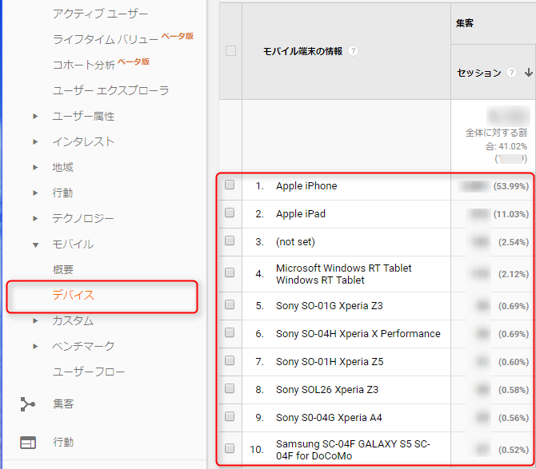536x469 pixels.
Task: Click the Apple iPhone device link
Action: tap(306, 185)
